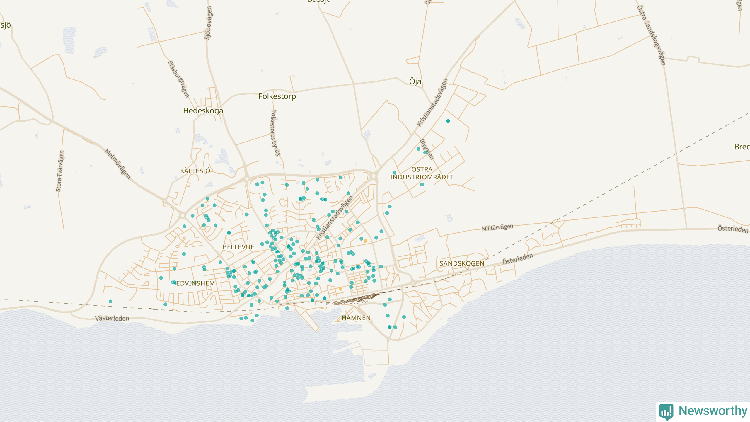Click the Newsworthy brand text

(x=713, y=411)
